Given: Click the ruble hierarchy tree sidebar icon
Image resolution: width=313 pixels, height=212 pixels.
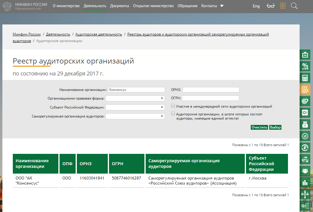Looking at the screenshot, I should (305, 206).
